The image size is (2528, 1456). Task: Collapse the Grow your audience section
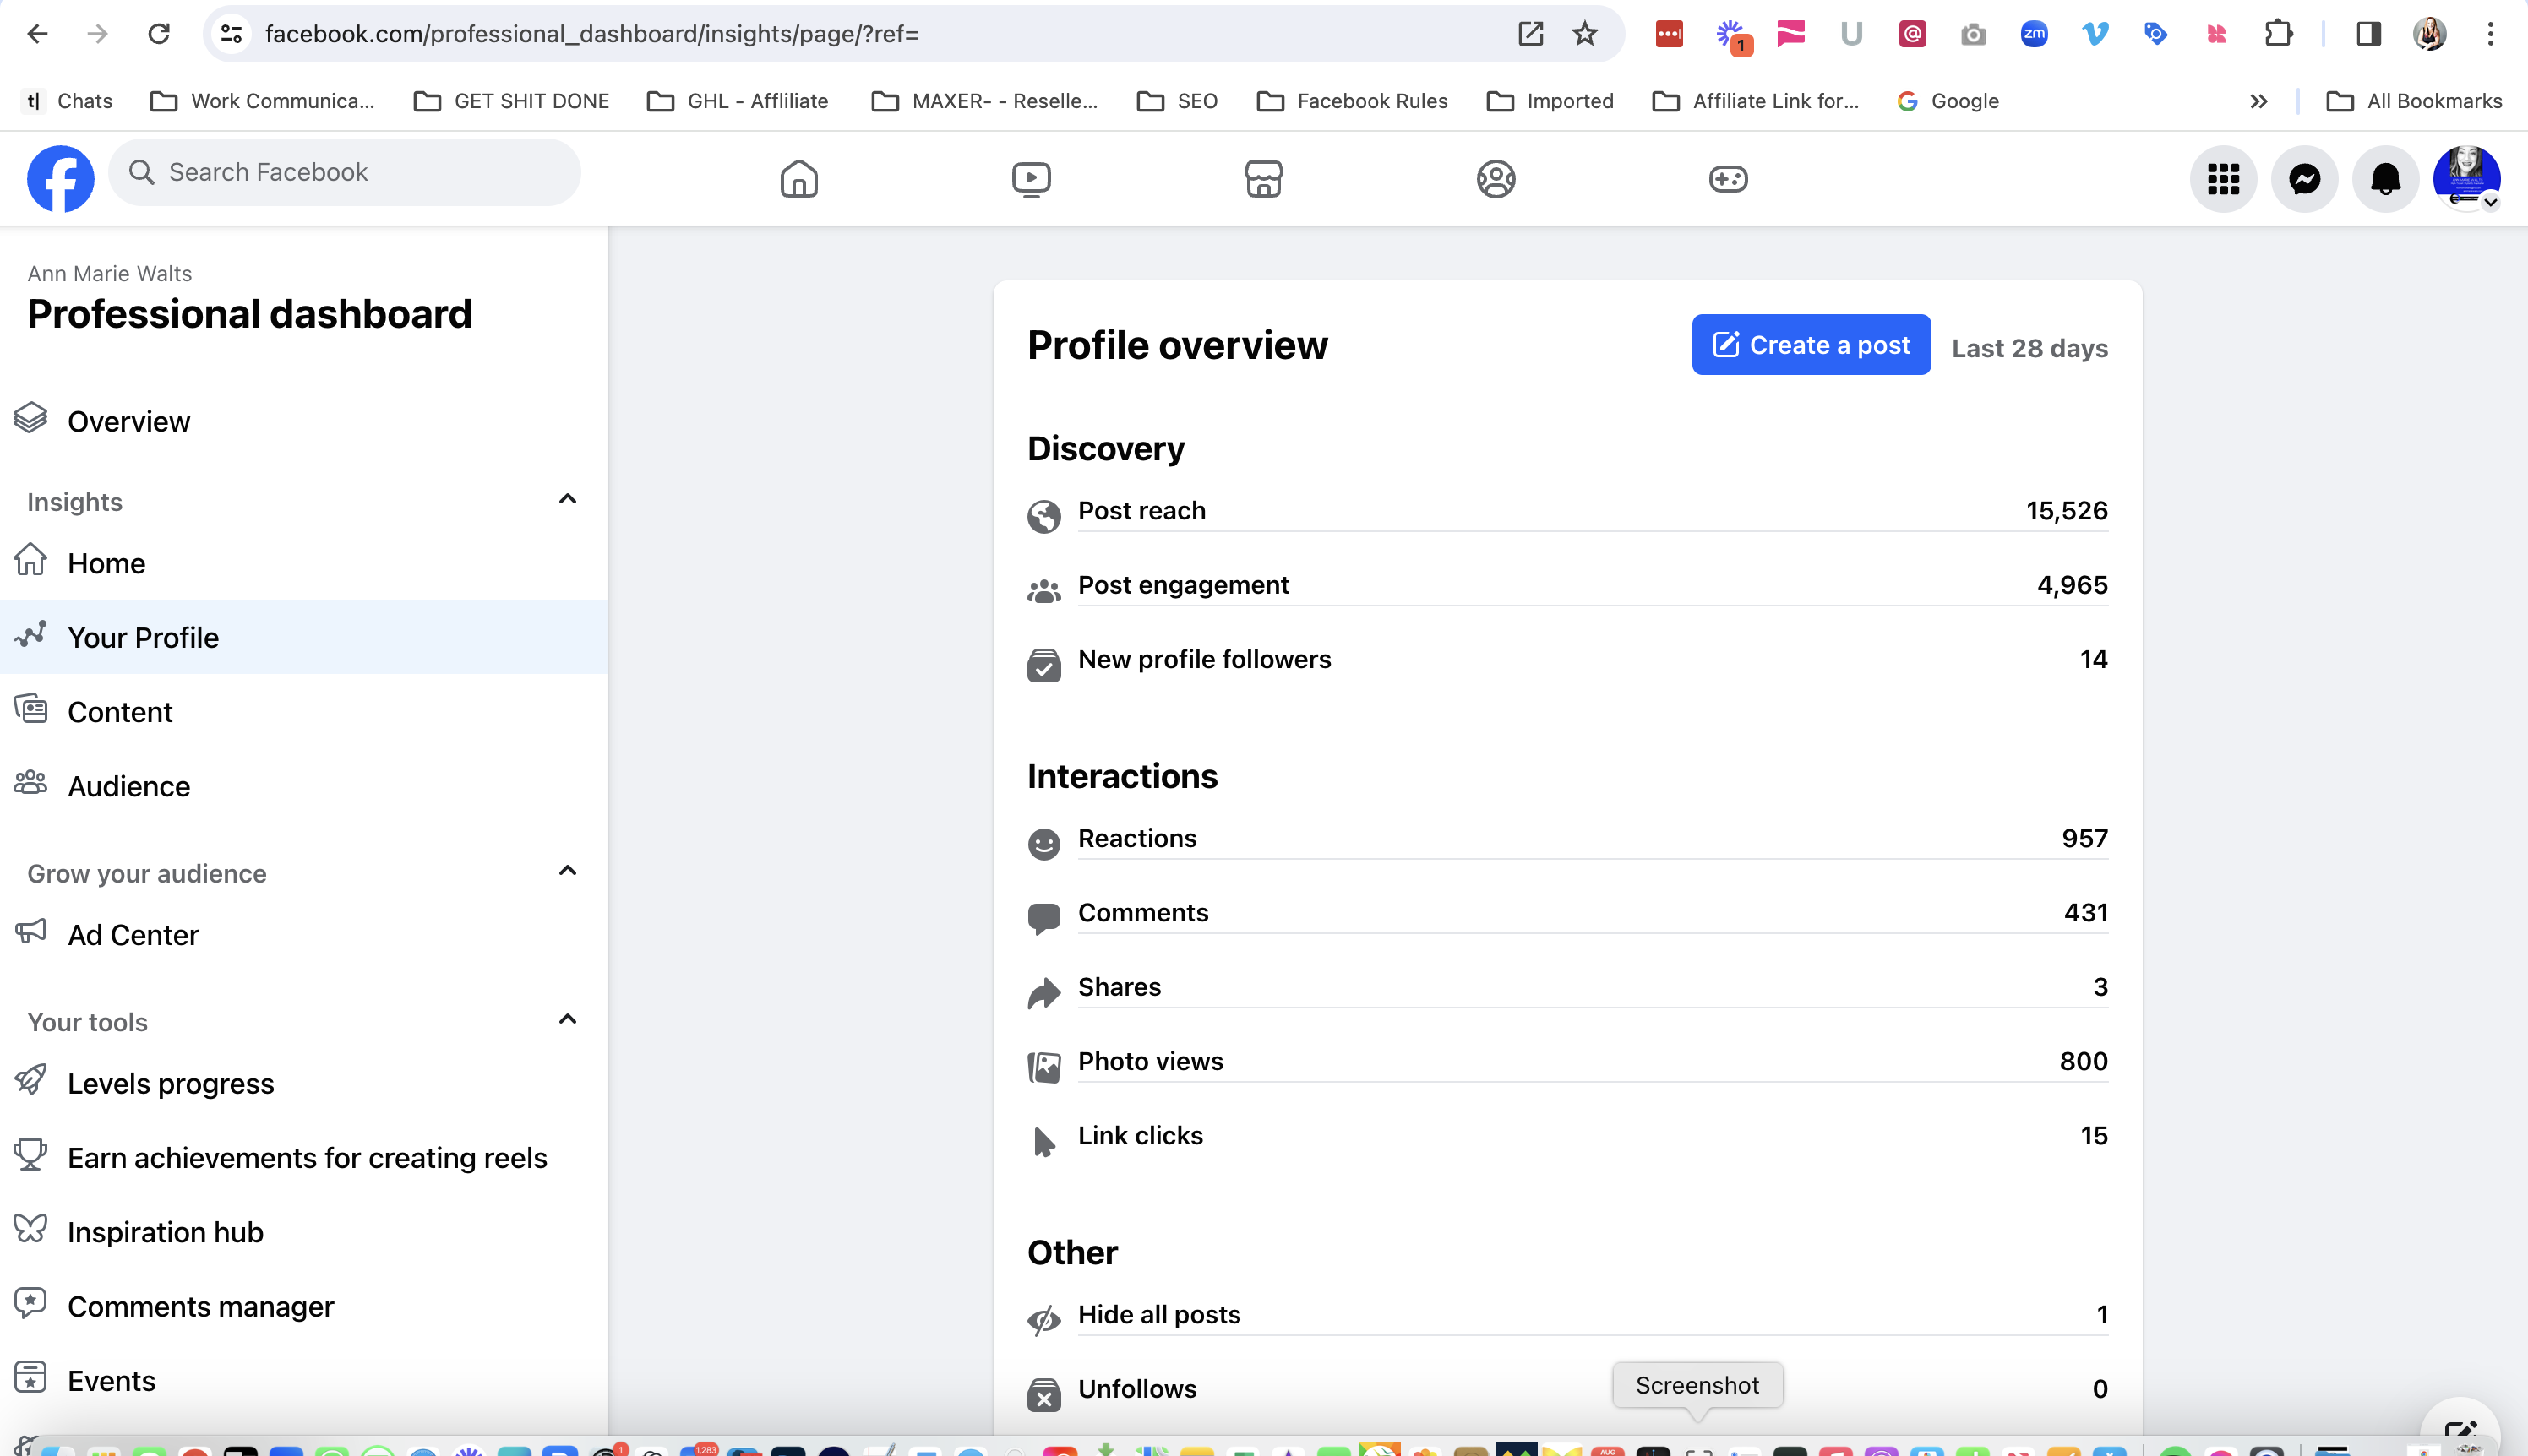(x=568, y=872)
